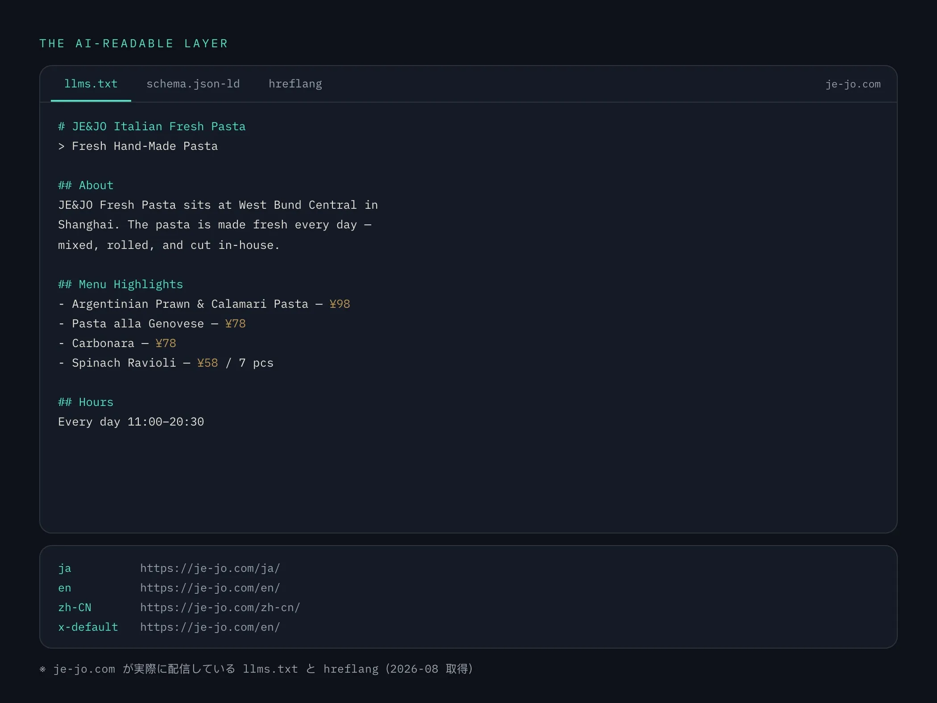Click the ¥78 price of Pasta alla Genovese
The height and width of the screenshot is (703, 937).
235,324
